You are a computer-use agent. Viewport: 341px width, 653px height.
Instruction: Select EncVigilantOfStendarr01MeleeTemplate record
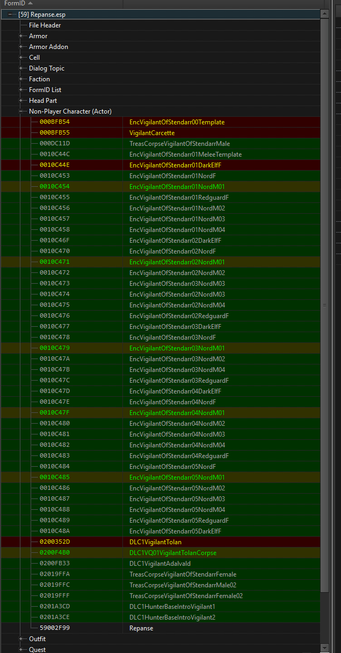coord(161,155)
